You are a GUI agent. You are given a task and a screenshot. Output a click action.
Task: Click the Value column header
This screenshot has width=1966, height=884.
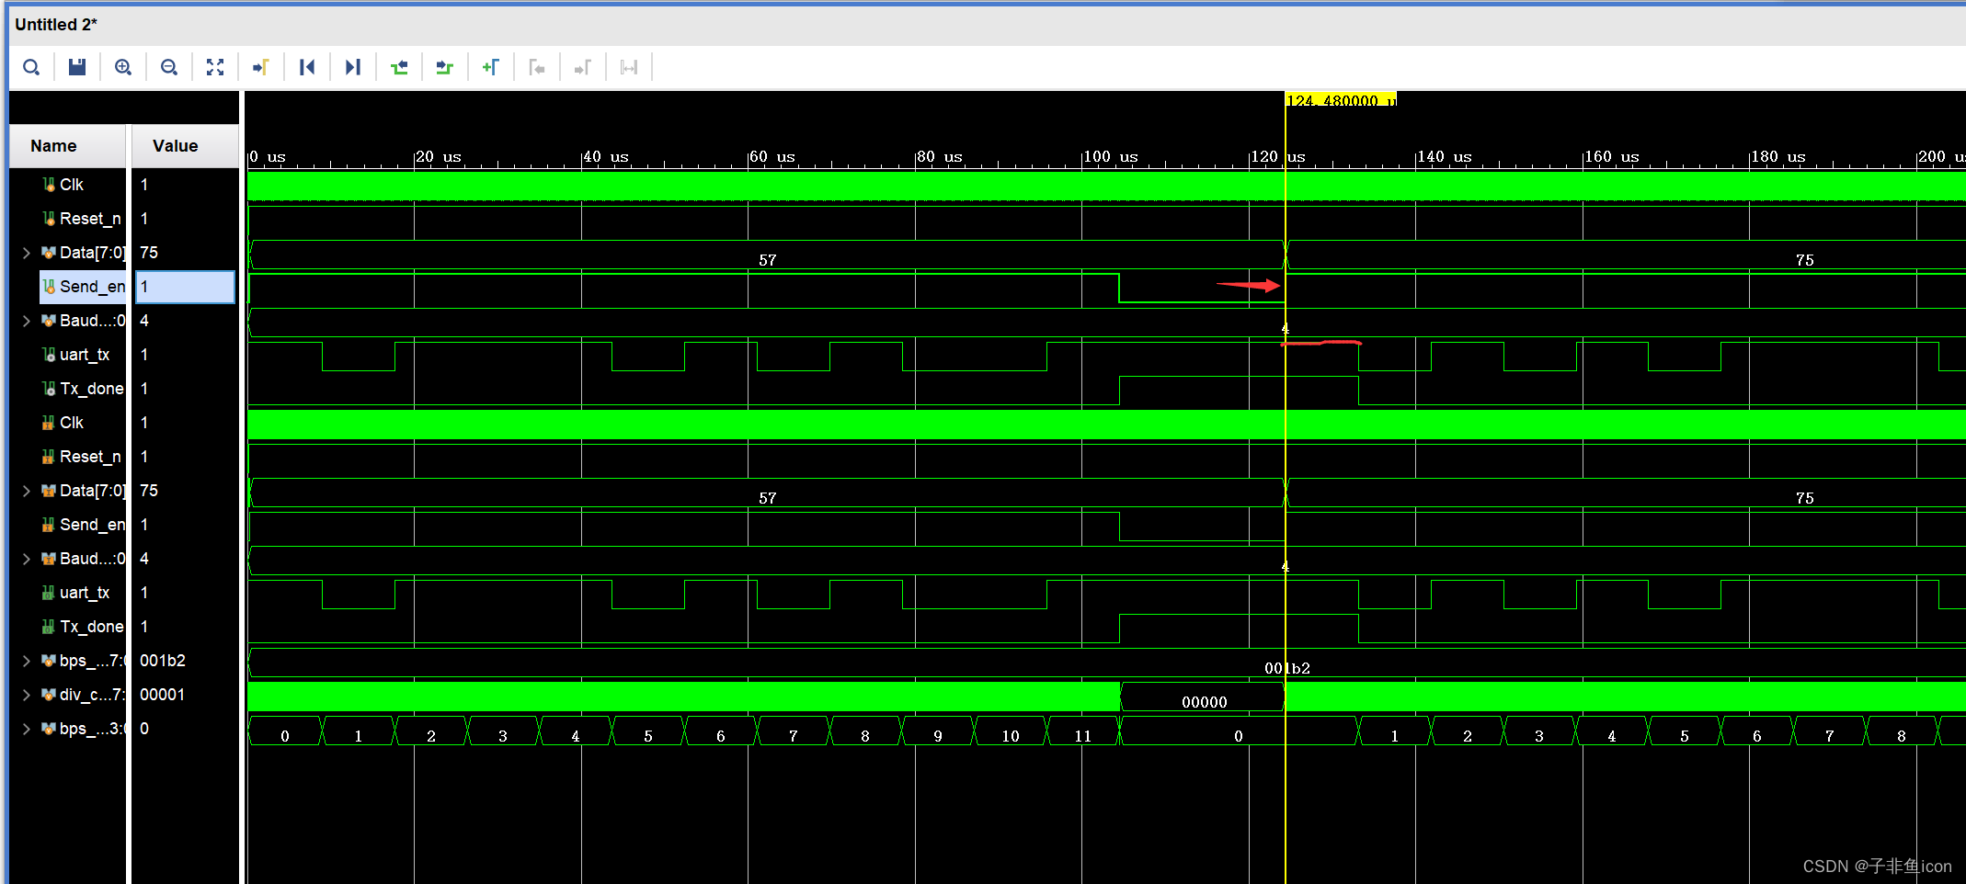click(x=185, y=146)
